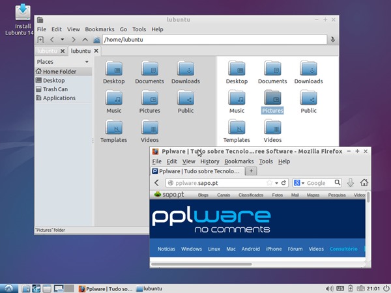
Task: Open the Go menu
Action: click(123, 29)
